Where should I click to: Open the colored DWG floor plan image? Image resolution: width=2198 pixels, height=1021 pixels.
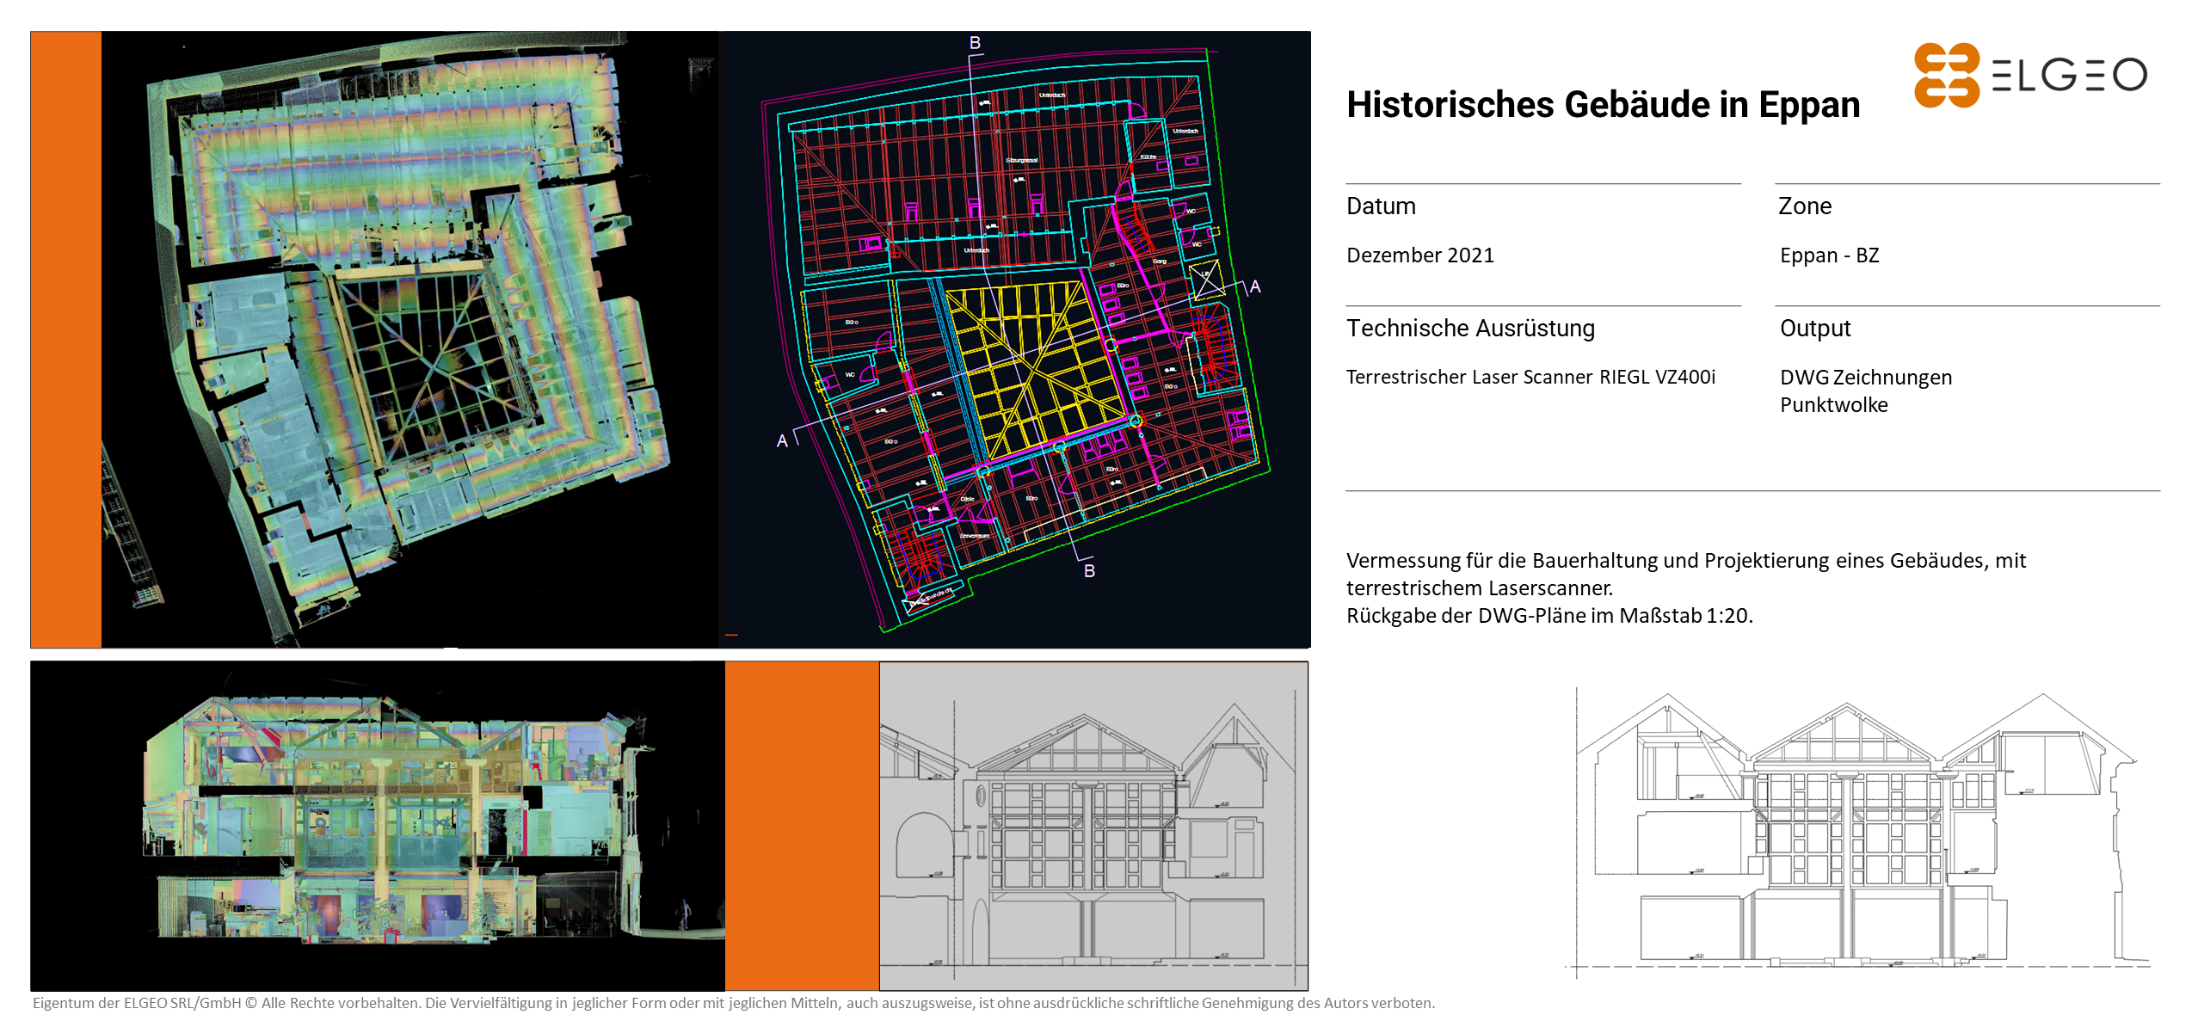(x=1015, y=340)
